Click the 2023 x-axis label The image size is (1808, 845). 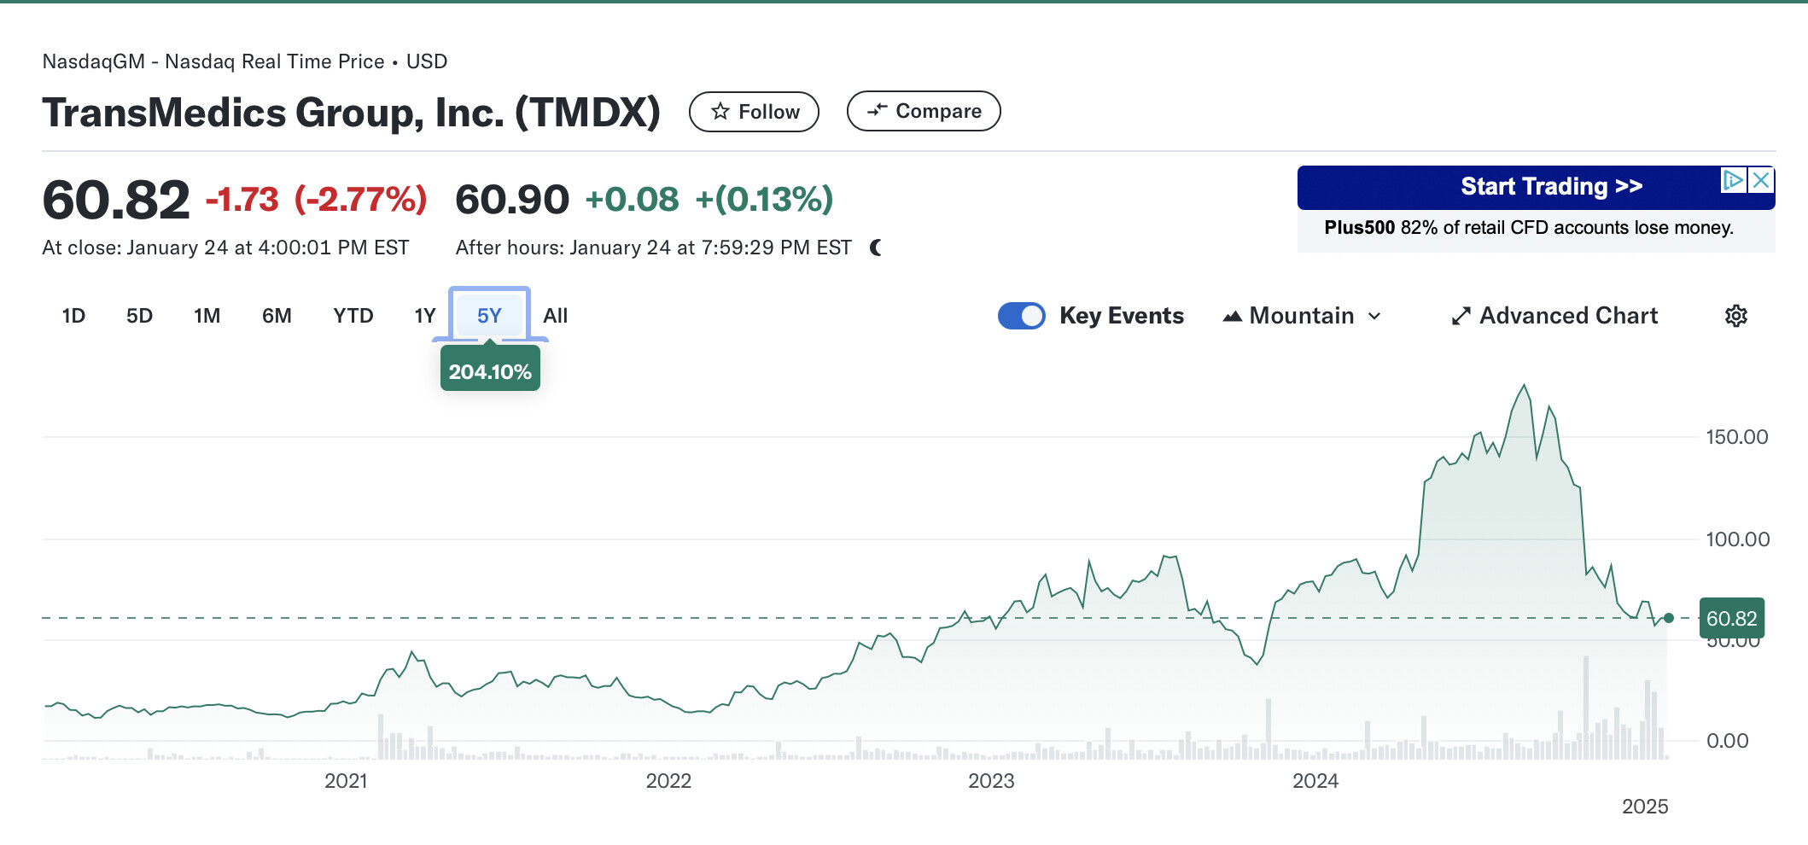click(991, 781)
